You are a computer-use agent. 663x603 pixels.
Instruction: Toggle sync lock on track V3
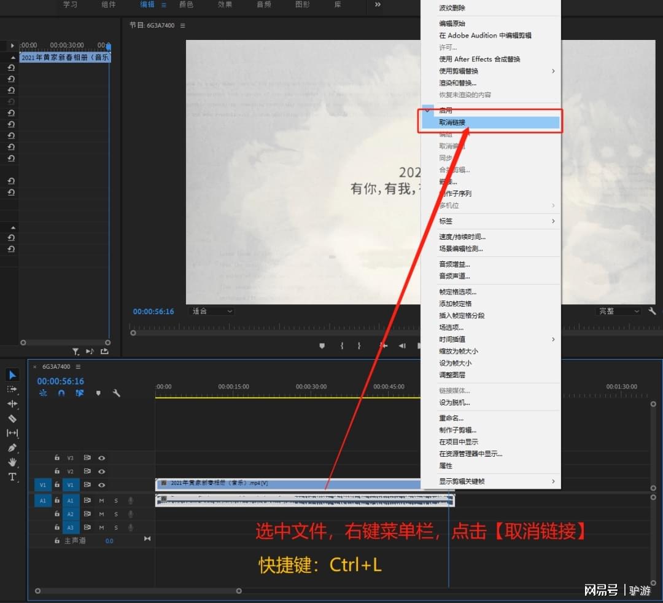[87, 458]
